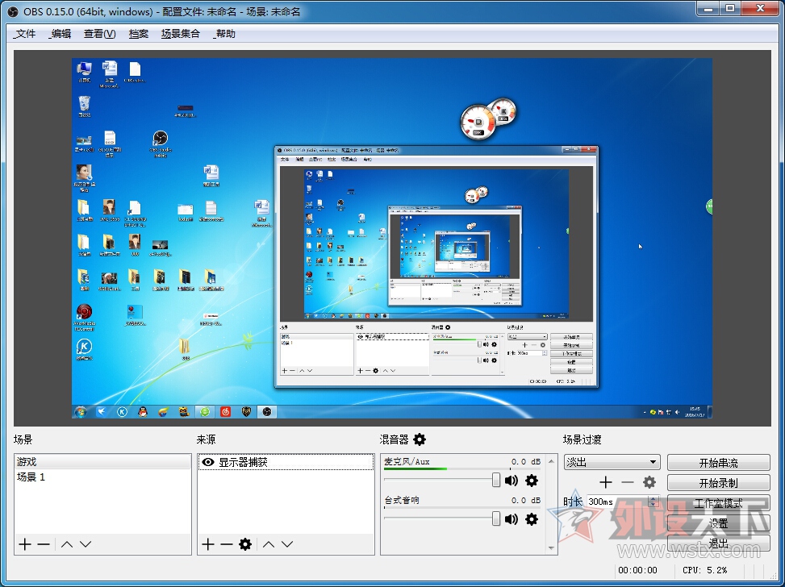Remove the selected source with the minus icon
This screenshot has width=785, height=587.
click(x=227, y=544)
